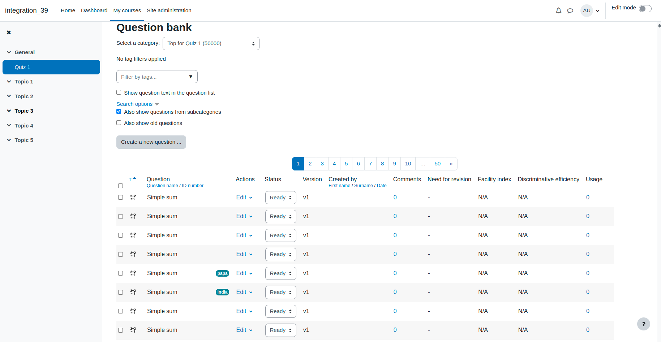Sort by First name link
Screen dimensions: 661x342
pos(339,186)
